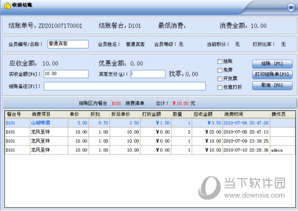Click the 操作员 column header
The image size is (298, 211).
pyautogui.click(x=282, y=114)
